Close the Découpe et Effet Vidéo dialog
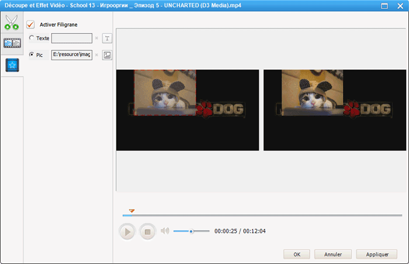 click(x=400, y=6)
